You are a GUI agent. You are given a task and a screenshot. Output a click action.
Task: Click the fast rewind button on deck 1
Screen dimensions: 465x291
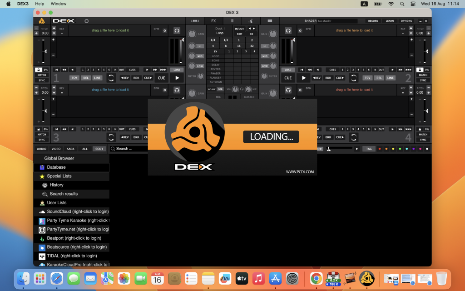pos(64,70)
